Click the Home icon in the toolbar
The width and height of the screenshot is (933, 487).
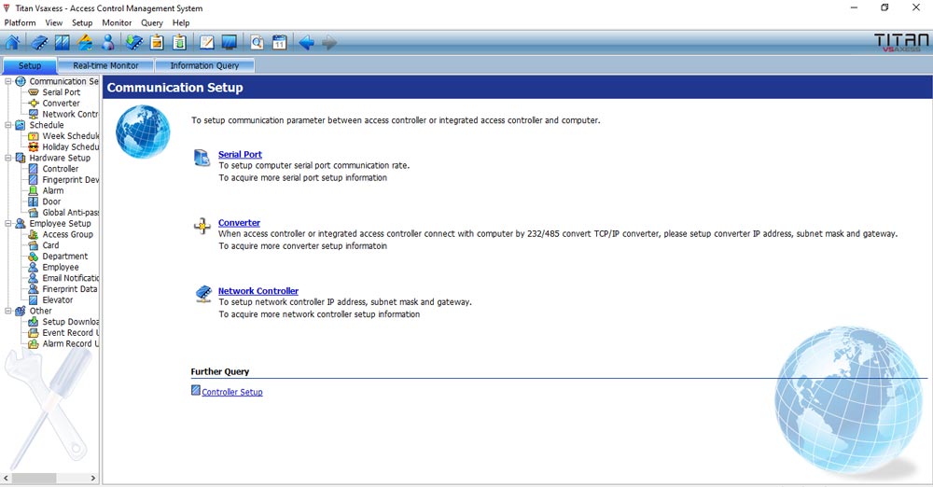click(x=12, y=43)
